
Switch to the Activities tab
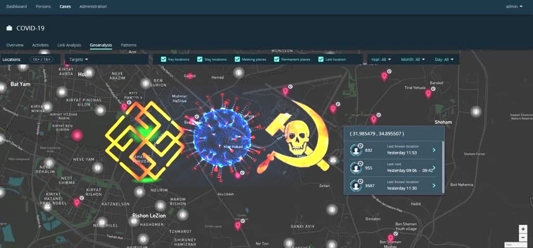coord(41,45)
